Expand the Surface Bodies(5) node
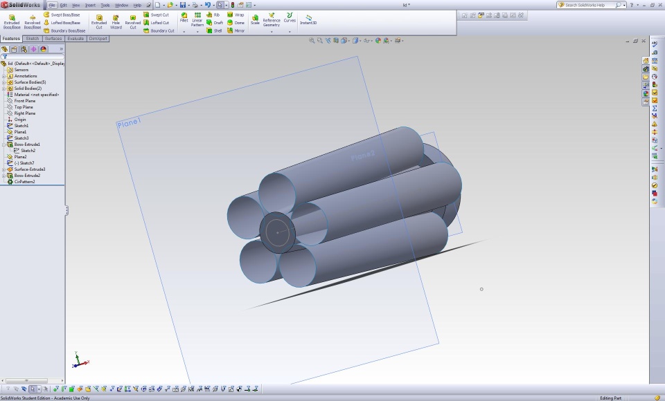 (x=4, y=82)
